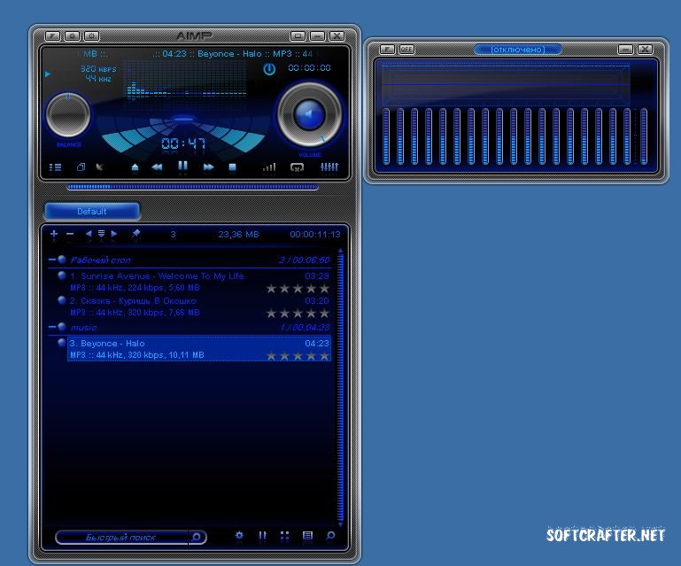Viewport: 681px width, 566px height.
Task: Click the minus remove-files icon in playlist toolbar
Action: [x=70, y=235]
